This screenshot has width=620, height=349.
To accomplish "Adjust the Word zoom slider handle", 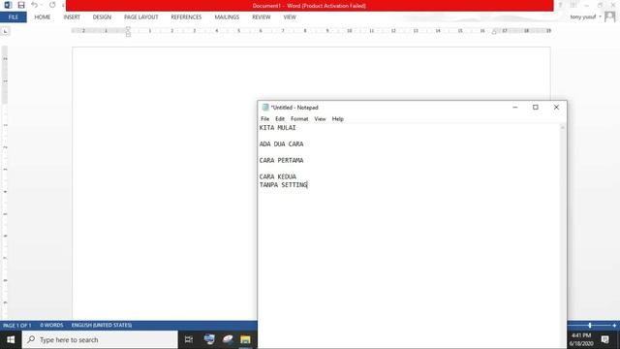I will [590, 326].
